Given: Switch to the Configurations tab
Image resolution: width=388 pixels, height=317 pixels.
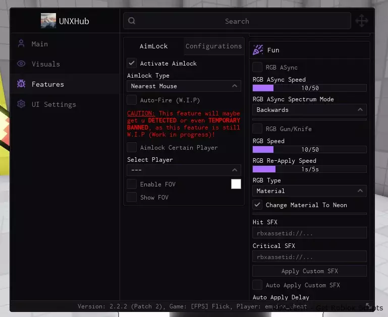Looking at the screenshot, I should pyautogui.click(x=214, y=46).
